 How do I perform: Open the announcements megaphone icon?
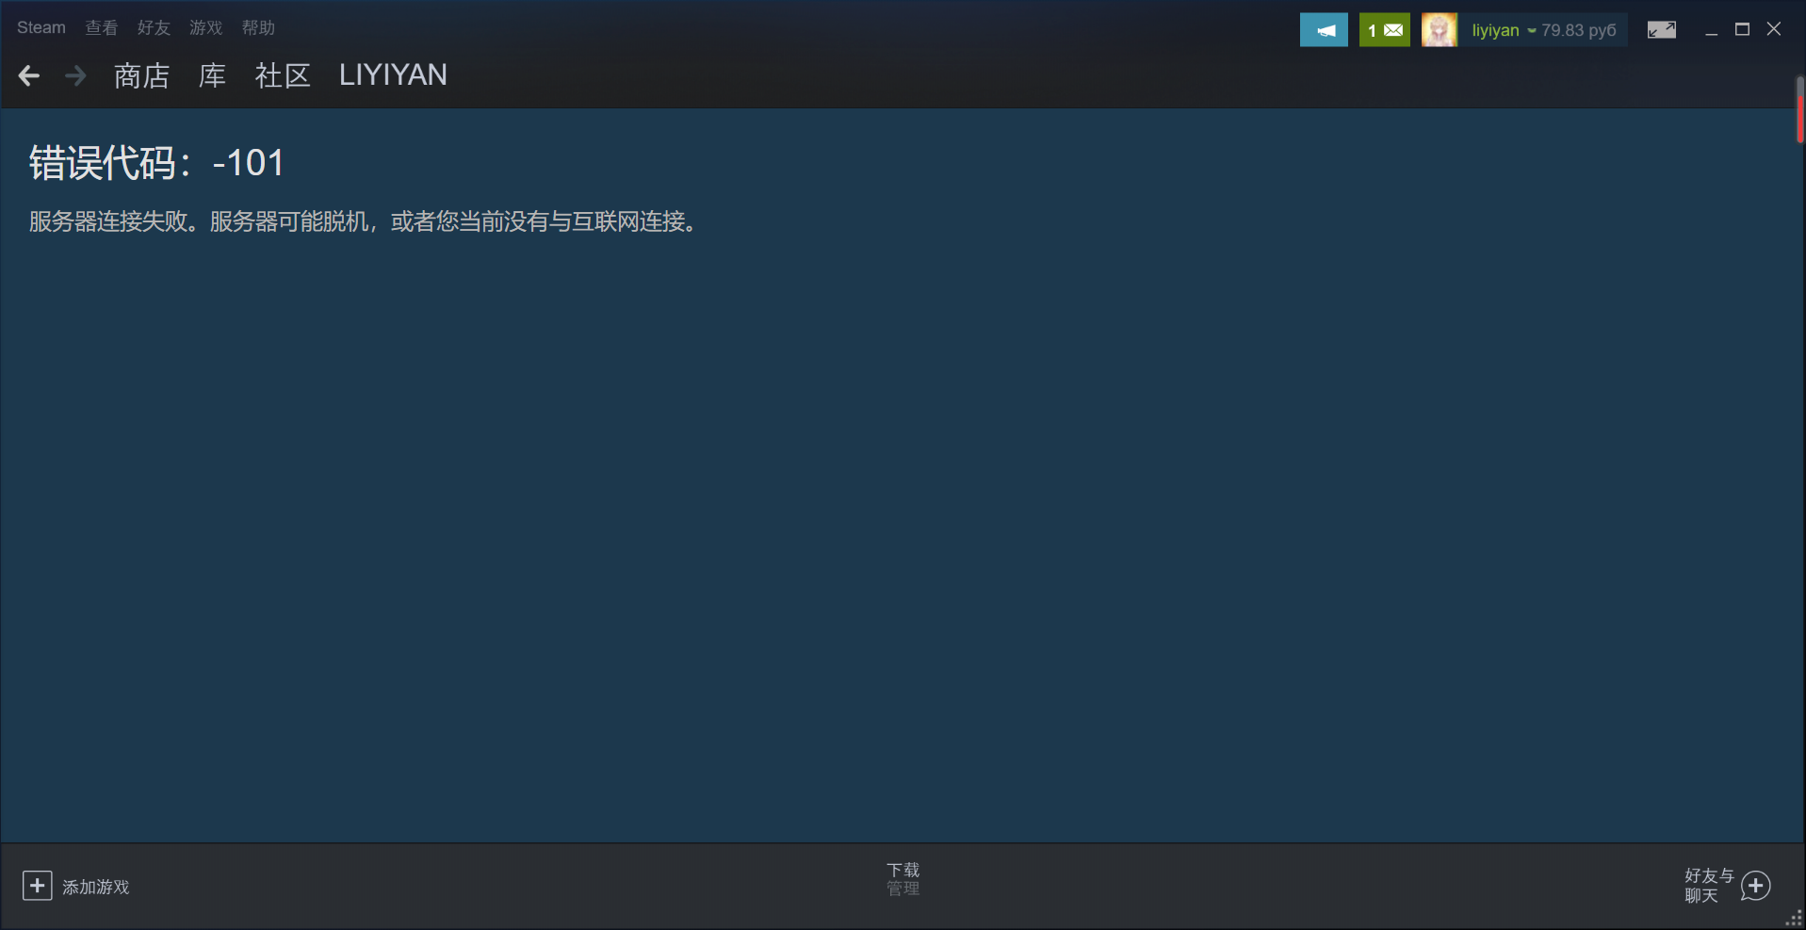pyautogui.click(x=1324, y=30)
